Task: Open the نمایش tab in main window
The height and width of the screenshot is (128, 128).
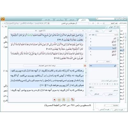Action: pos(84,20)
